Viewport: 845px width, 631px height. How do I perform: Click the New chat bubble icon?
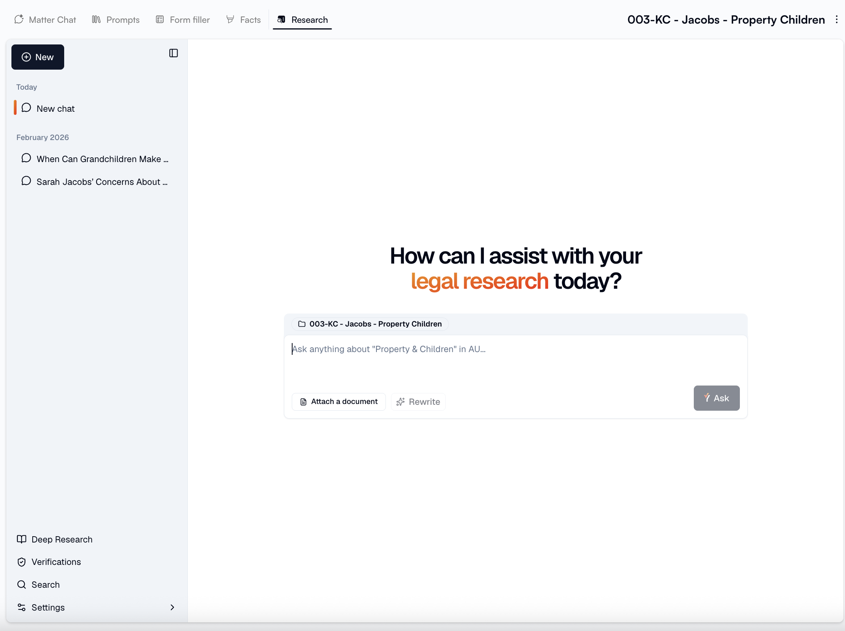[x=26, y=108]
